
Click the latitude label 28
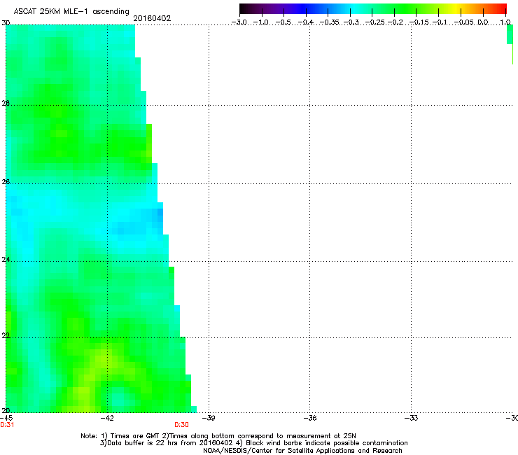[6, 104]
